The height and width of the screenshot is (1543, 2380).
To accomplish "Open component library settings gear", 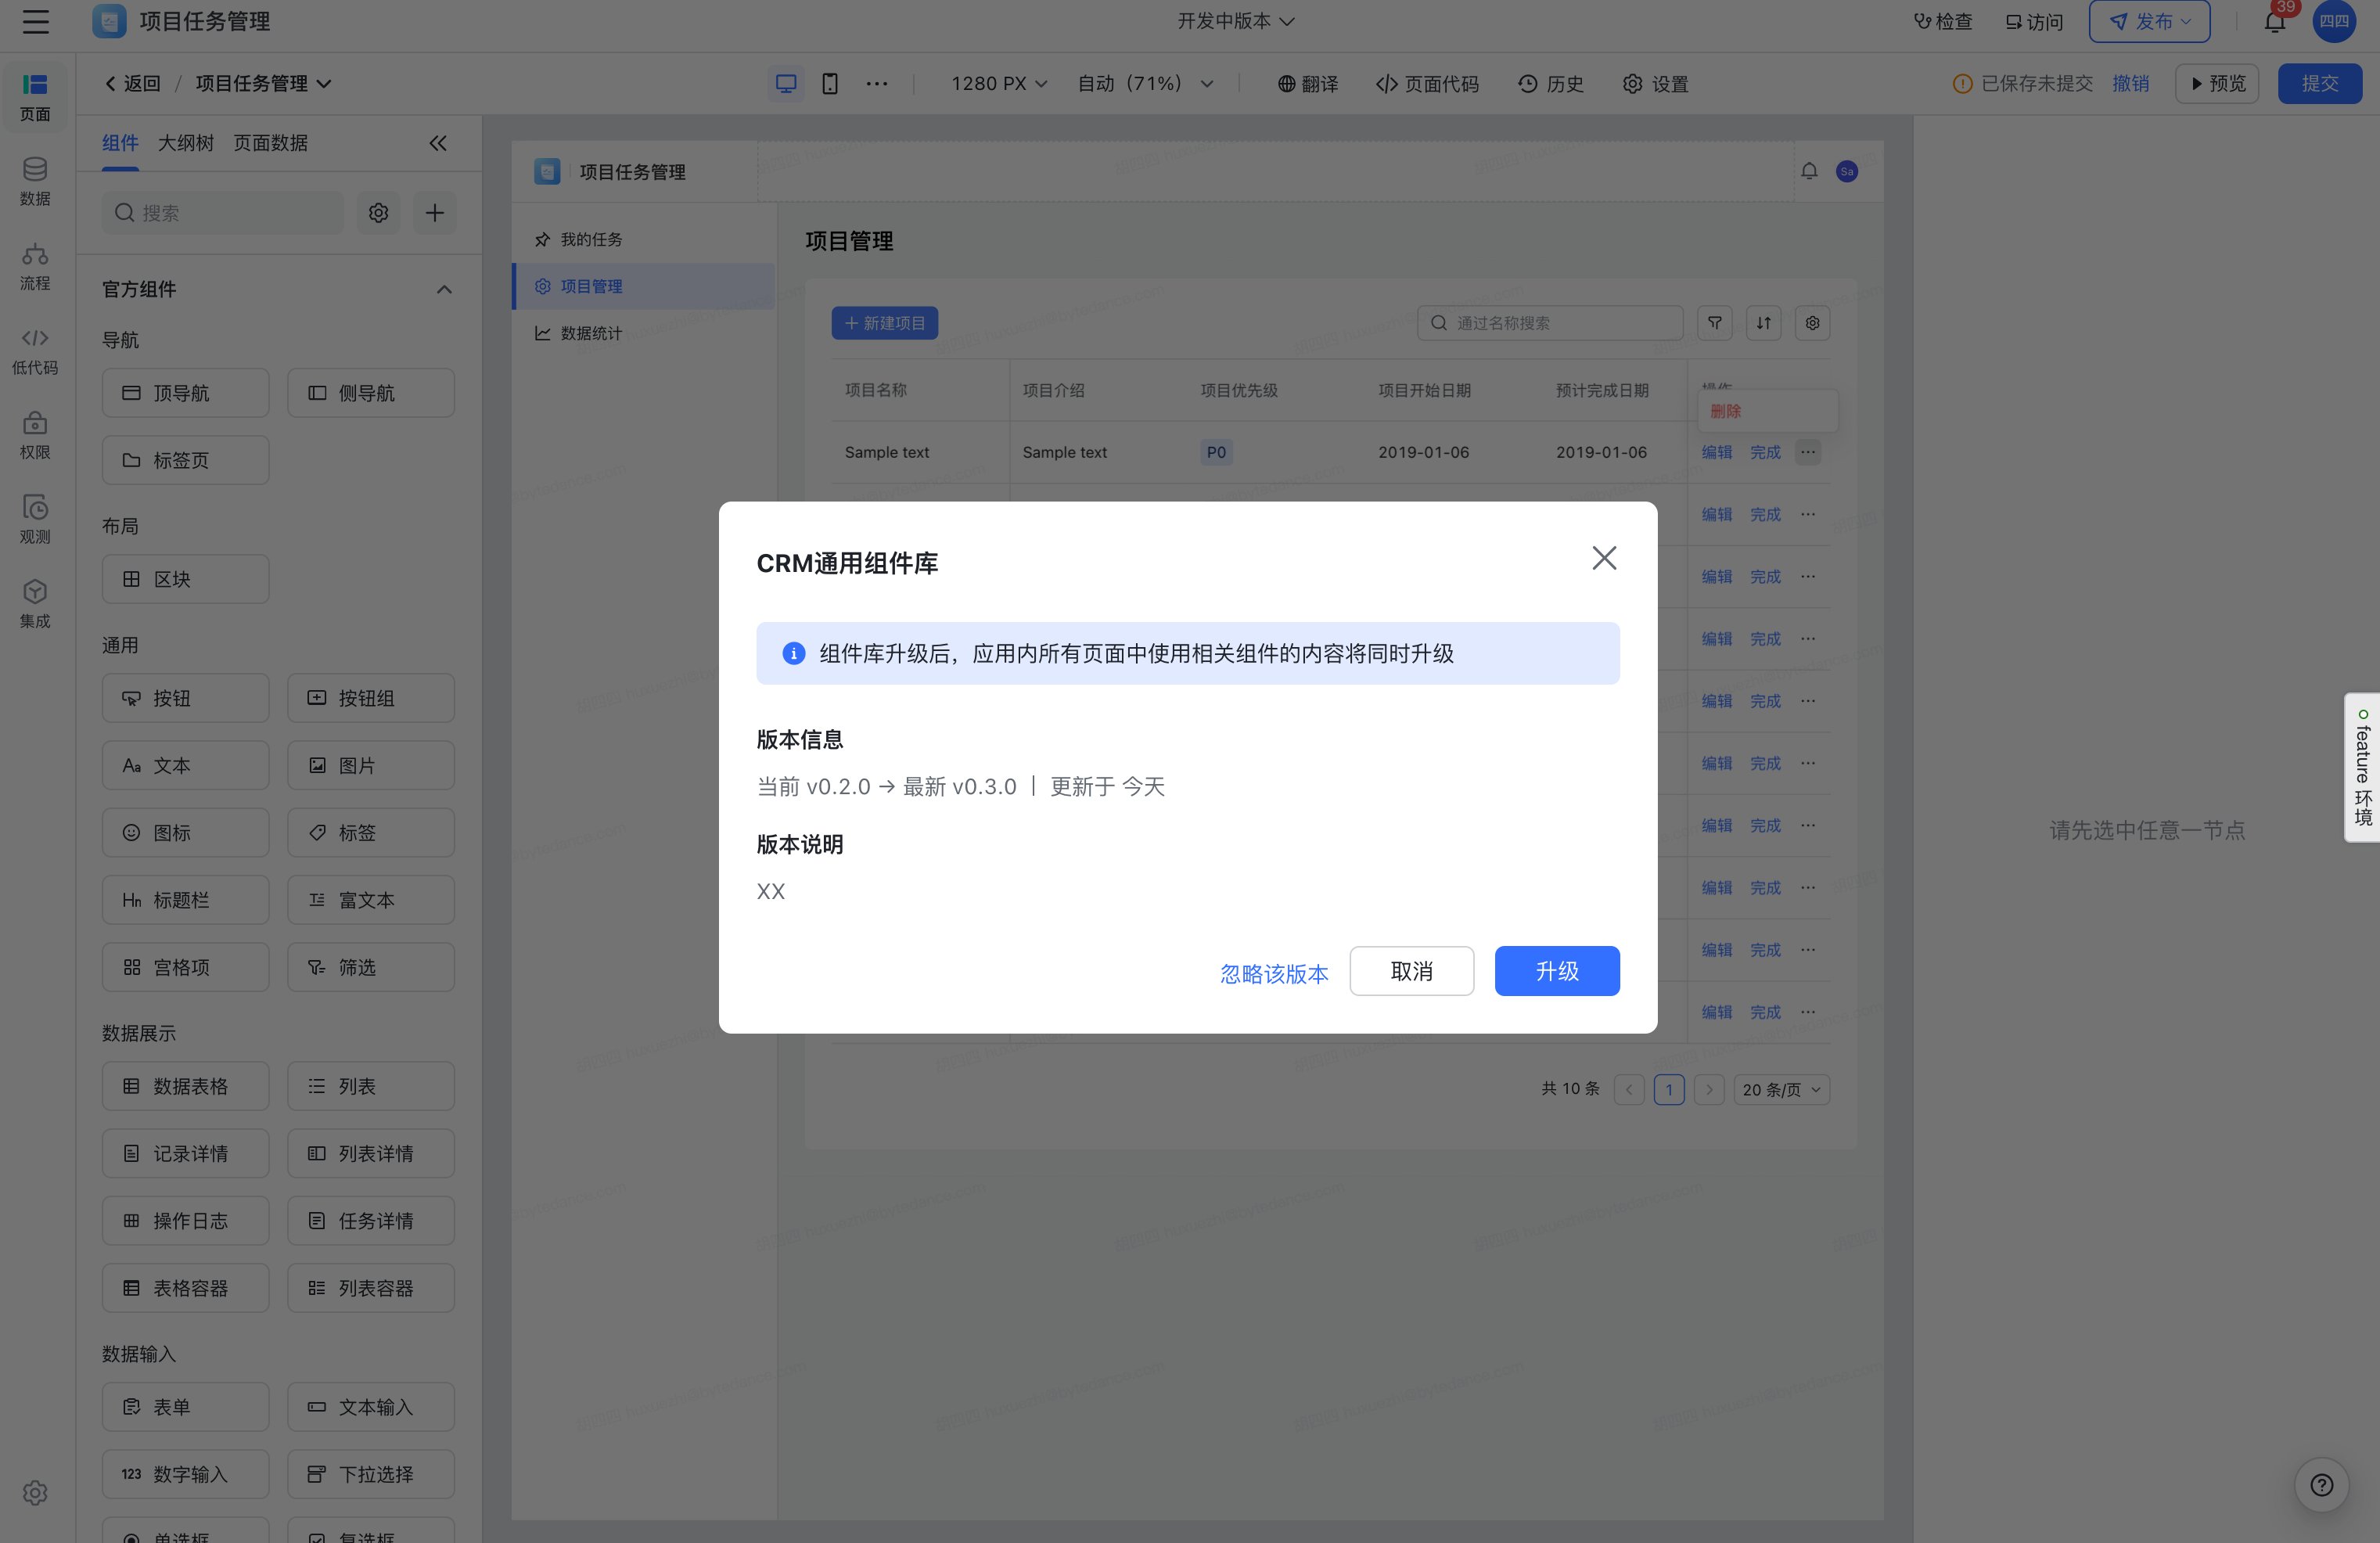I will coord(378,213).
